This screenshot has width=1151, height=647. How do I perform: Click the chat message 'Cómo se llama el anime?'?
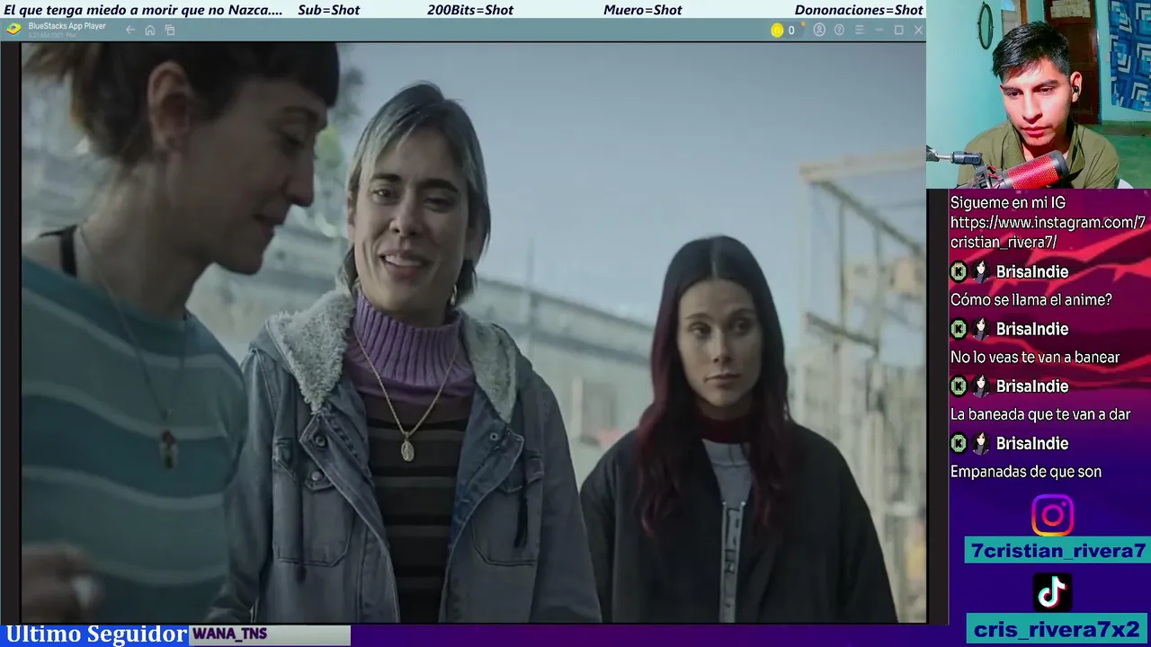pos(1031,300)
